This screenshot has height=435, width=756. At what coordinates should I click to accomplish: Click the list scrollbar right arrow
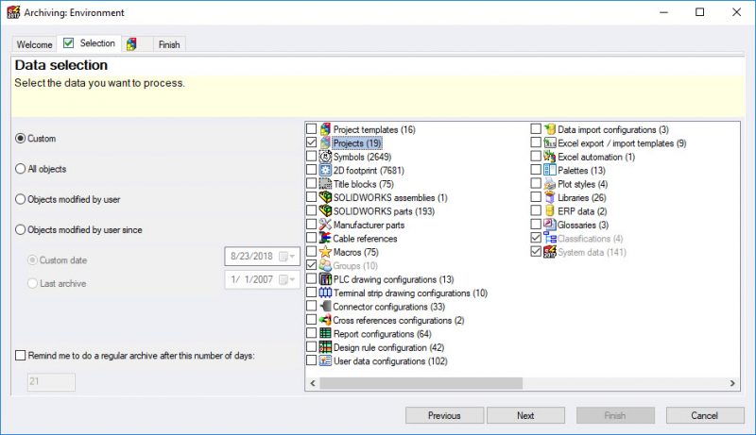pos(732,383)
